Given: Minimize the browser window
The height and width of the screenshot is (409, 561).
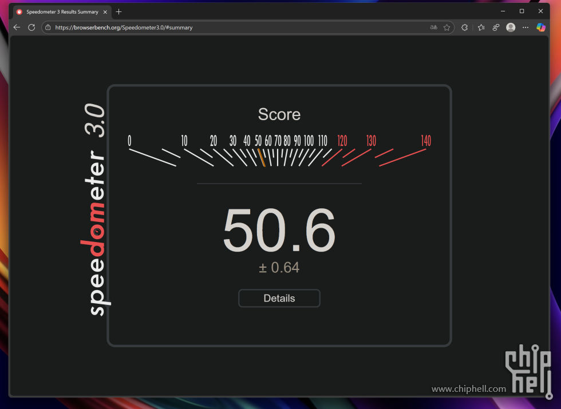Looking at the screenshot, I should 503,11.
